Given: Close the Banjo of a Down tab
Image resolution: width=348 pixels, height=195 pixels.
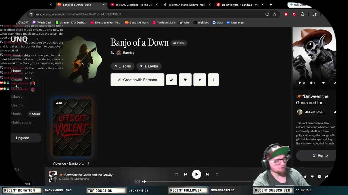Looking at the screenshot, I should point(104,5).
